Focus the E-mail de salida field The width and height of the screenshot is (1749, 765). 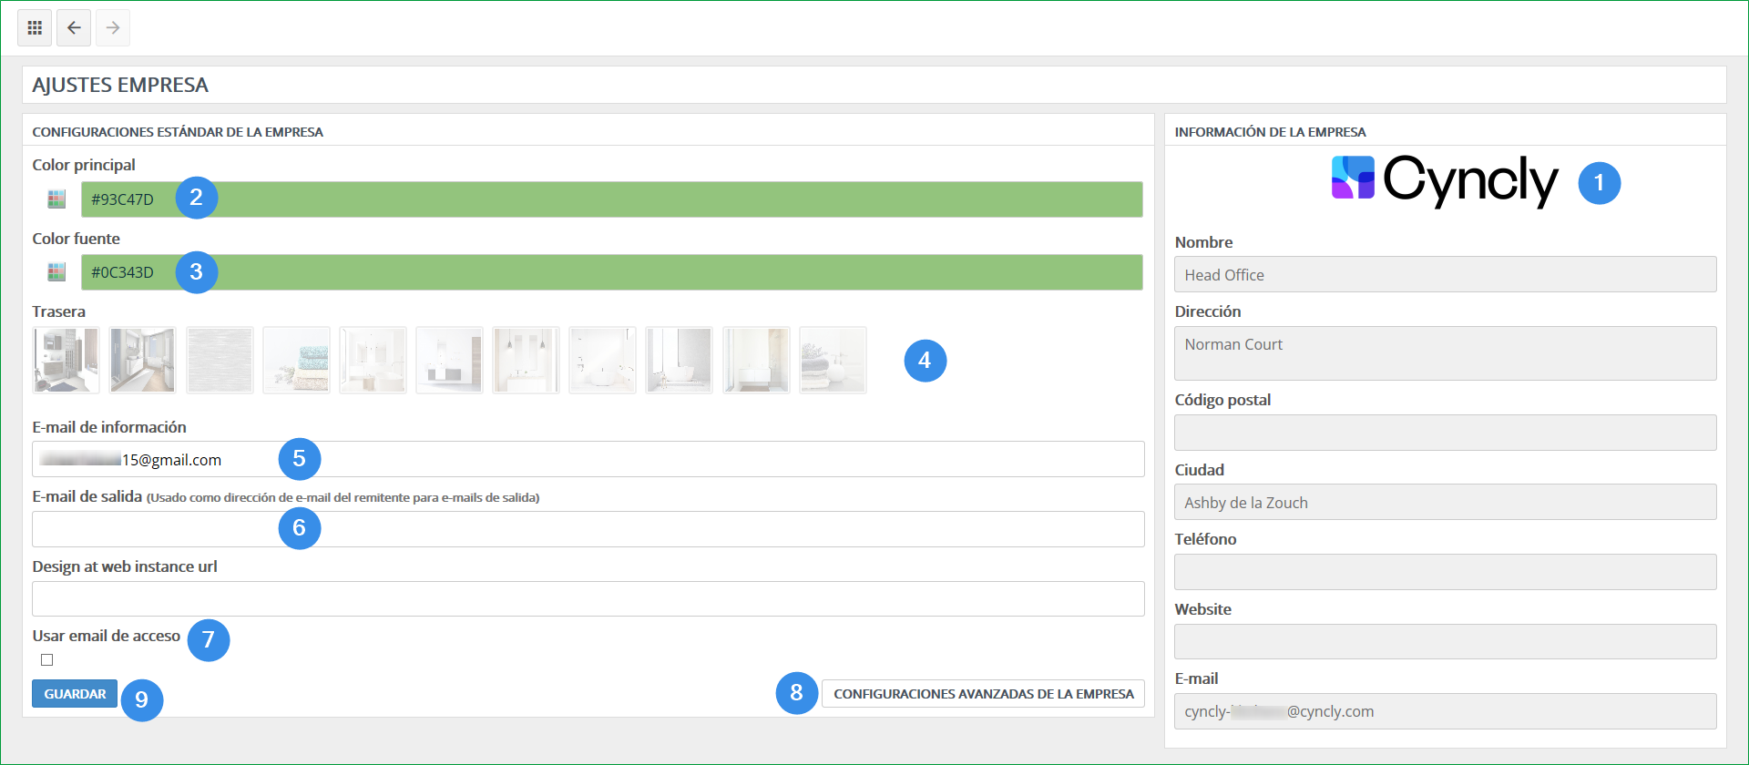pyautogui.click(x=588, y=529)
